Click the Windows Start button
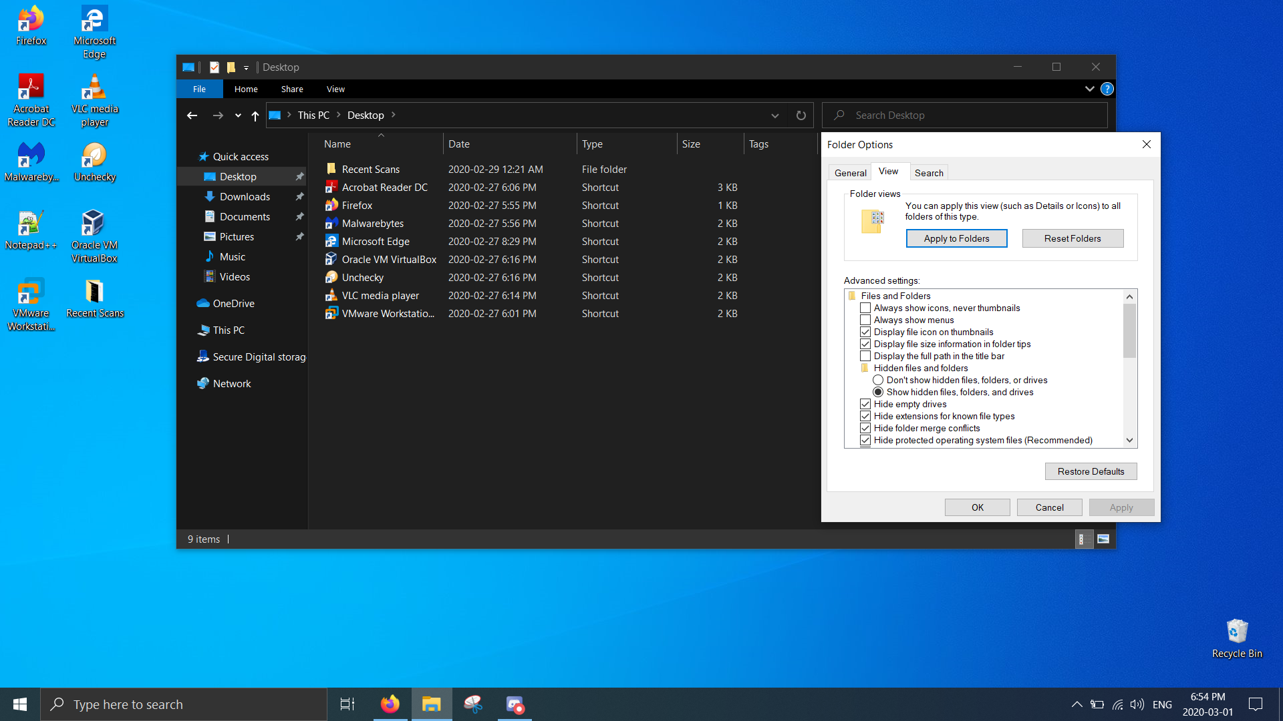Screen dimensions: 1283x721 click(x=20, y=704)
